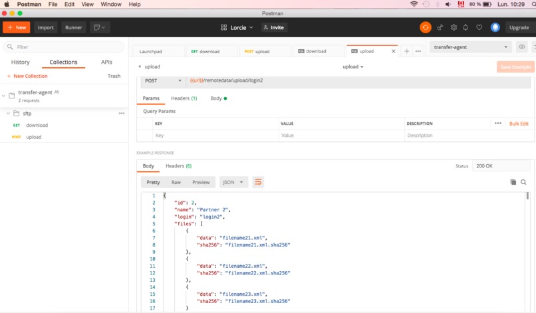Open the satellite capture requests icon
This screenshot has width=536, height=313.
440,27
